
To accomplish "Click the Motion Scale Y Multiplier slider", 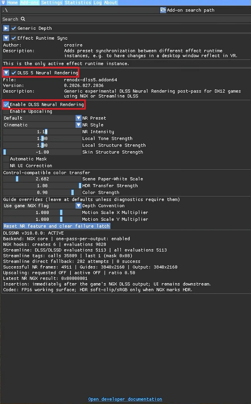I will point(42,219).
